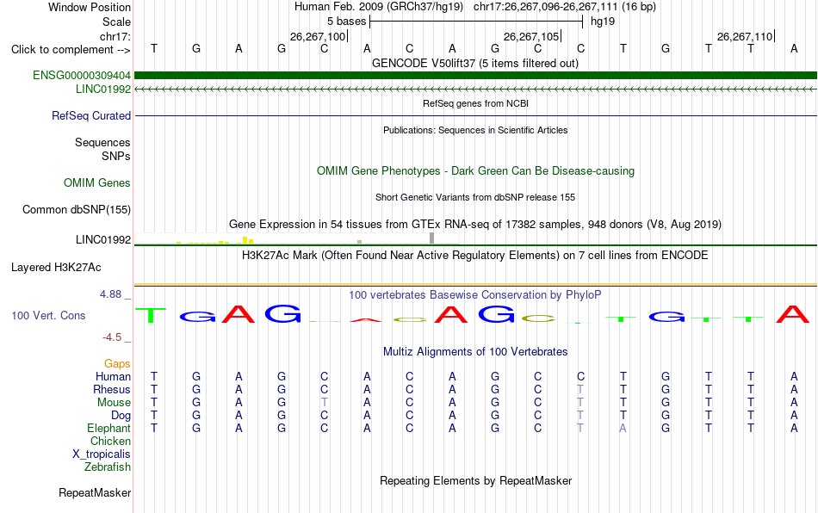This screenshot has width=818, height=513.
Task: Open OMIM Gene Phenotypes track title
Action: (x=475, y=171)
